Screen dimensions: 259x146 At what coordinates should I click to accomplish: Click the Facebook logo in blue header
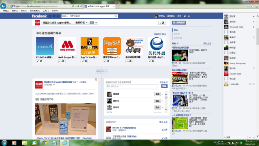tap(39, 16)
